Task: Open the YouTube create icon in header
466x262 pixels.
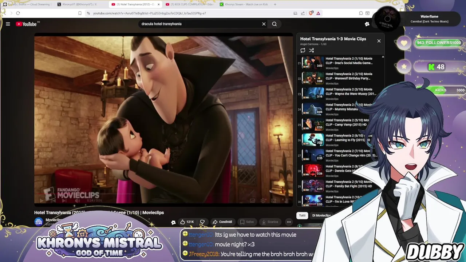Action: (x=367, y=24)
